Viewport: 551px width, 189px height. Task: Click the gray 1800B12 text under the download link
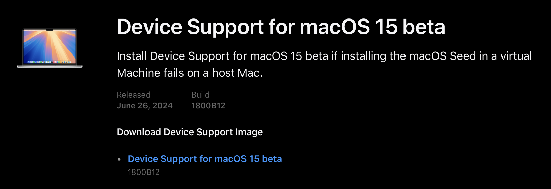point(143,172)
